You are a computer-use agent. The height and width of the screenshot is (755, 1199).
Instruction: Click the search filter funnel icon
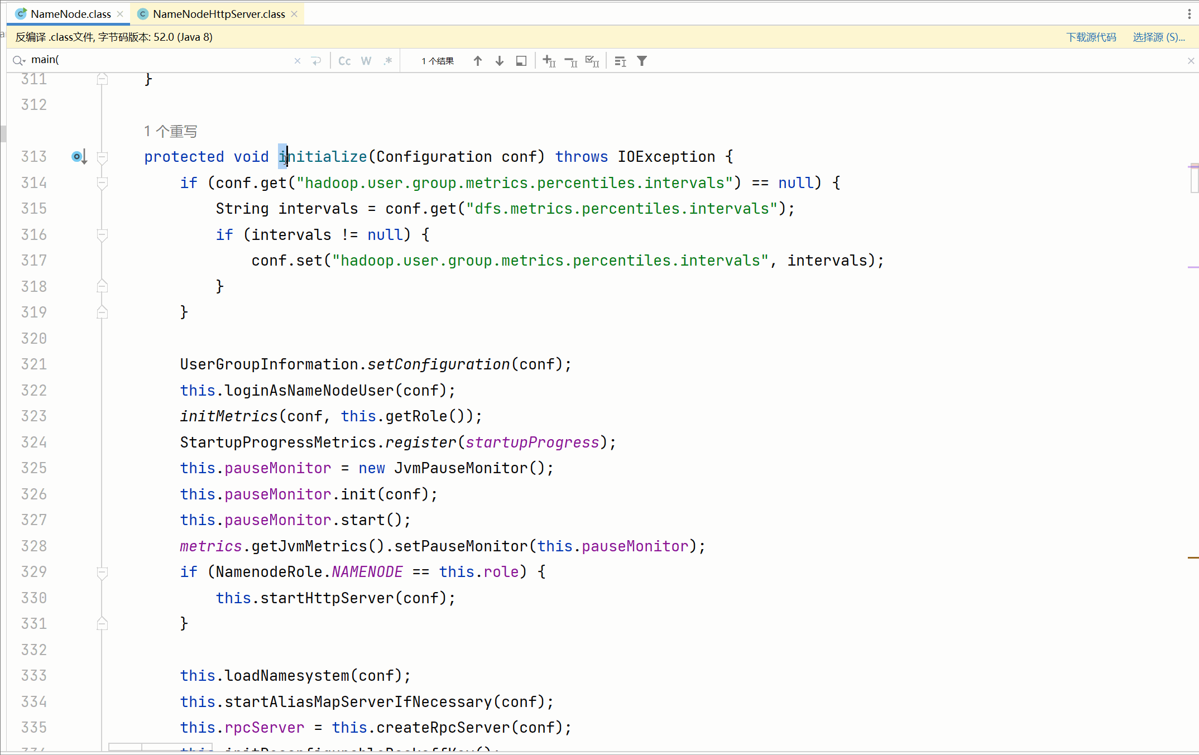pyautogui.click(x=642, y=61)
